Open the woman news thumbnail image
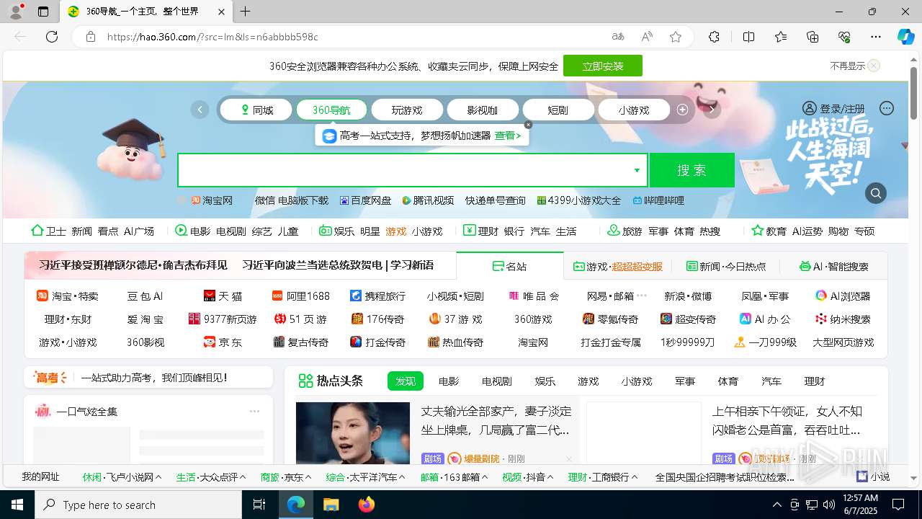Image resolution: width=922 pixels, height=519 pixels. click(x=353, y=432)
